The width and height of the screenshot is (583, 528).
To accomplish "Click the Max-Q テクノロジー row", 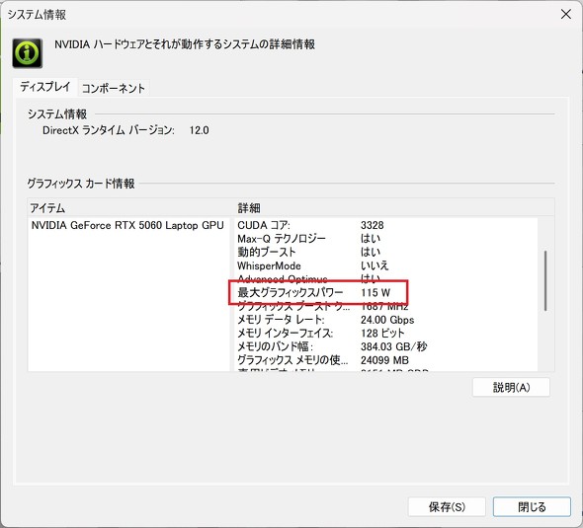I will (385, 239).
